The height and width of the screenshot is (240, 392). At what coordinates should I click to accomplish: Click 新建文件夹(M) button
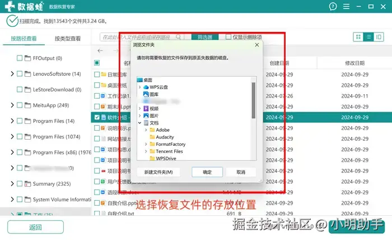click(158, 172)
